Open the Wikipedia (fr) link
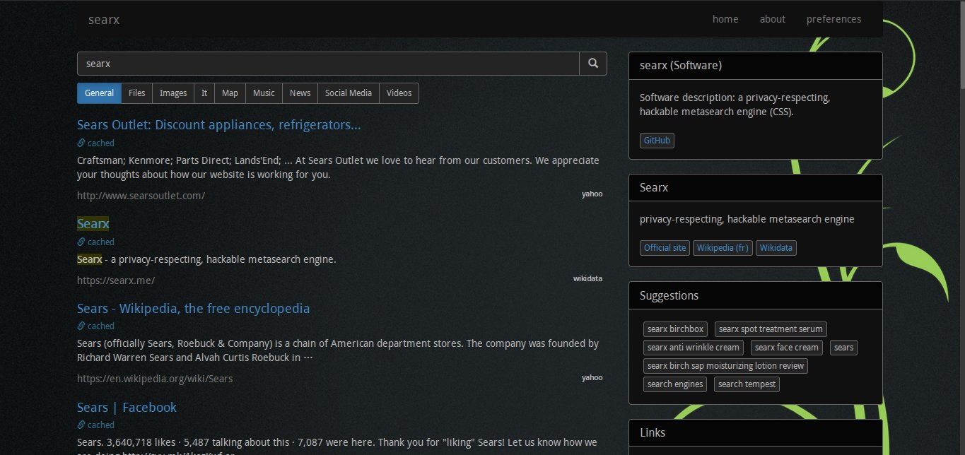965x455 pixels. pyautogui.click(x=722, y=247)
